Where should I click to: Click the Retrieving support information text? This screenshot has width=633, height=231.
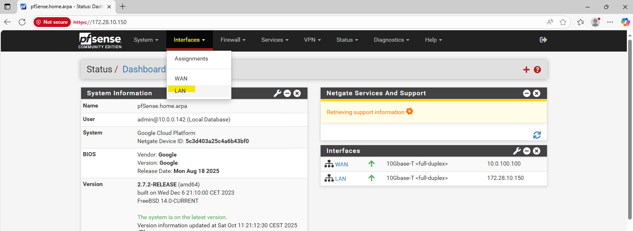click(366, 112)
